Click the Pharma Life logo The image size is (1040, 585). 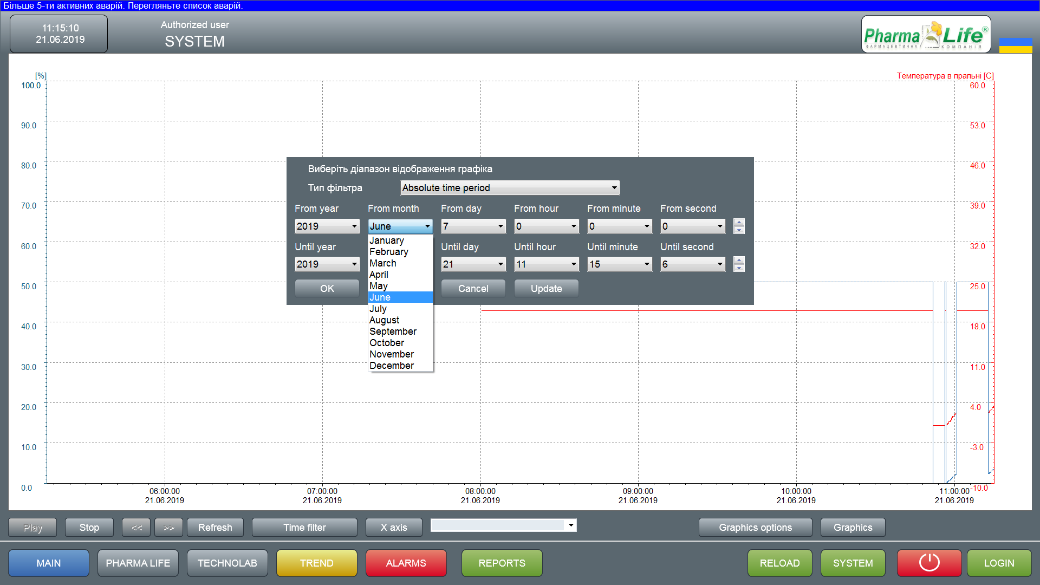(926, 35)
